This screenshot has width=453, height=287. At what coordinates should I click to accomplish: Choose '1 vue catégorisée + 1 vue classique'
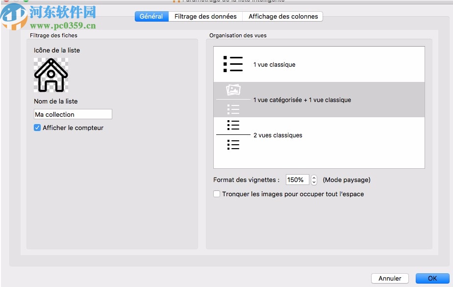pos(302,100)
